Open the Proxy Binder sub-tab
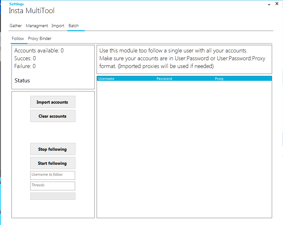283x225 pixels. (40, 38)
